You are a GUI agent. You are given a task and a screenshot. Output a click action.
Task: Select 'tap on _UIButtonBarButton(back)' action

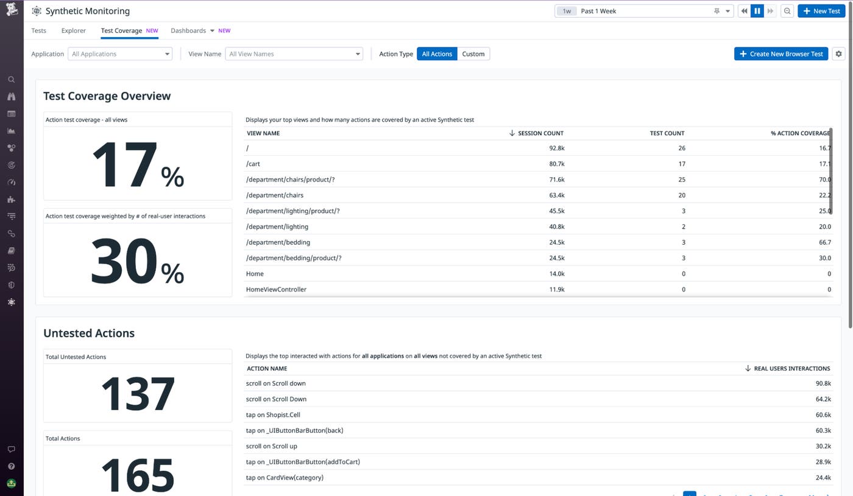[539, 430]
